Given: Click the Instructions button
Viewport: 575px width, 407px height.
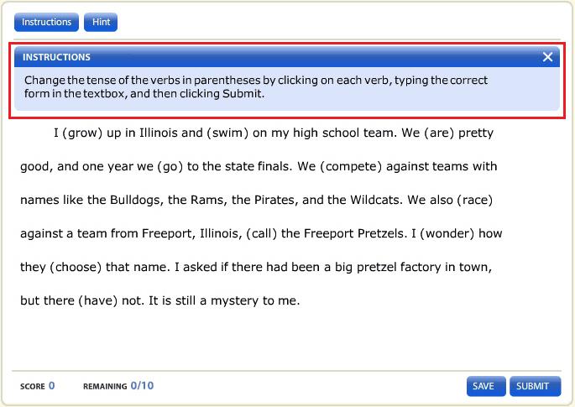Looking at the screenshot, I should point(47,22).
